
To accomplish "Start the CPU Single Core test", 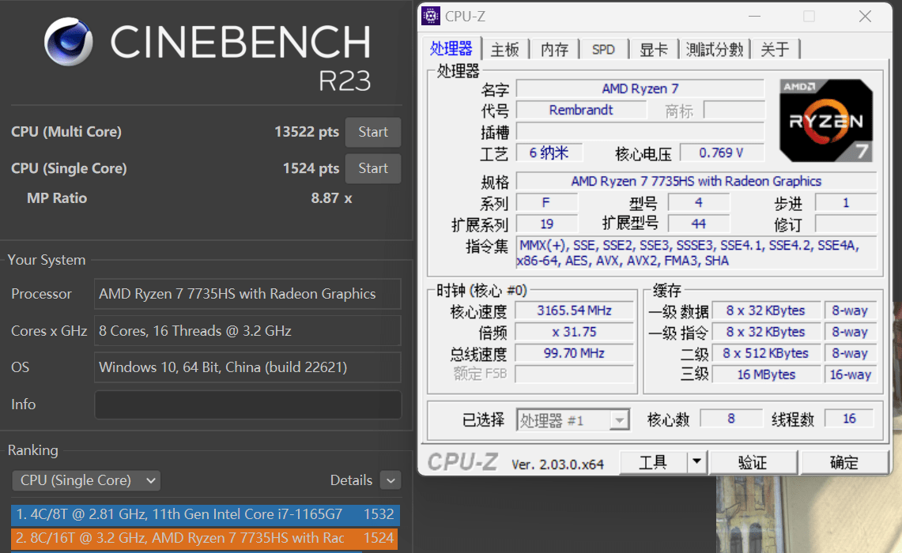I will [x=373, y=168].
